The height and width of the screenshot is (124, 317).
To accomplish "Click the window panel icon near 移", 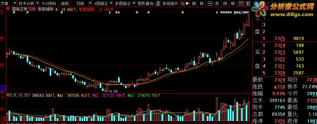I will [x=241, y=3].
